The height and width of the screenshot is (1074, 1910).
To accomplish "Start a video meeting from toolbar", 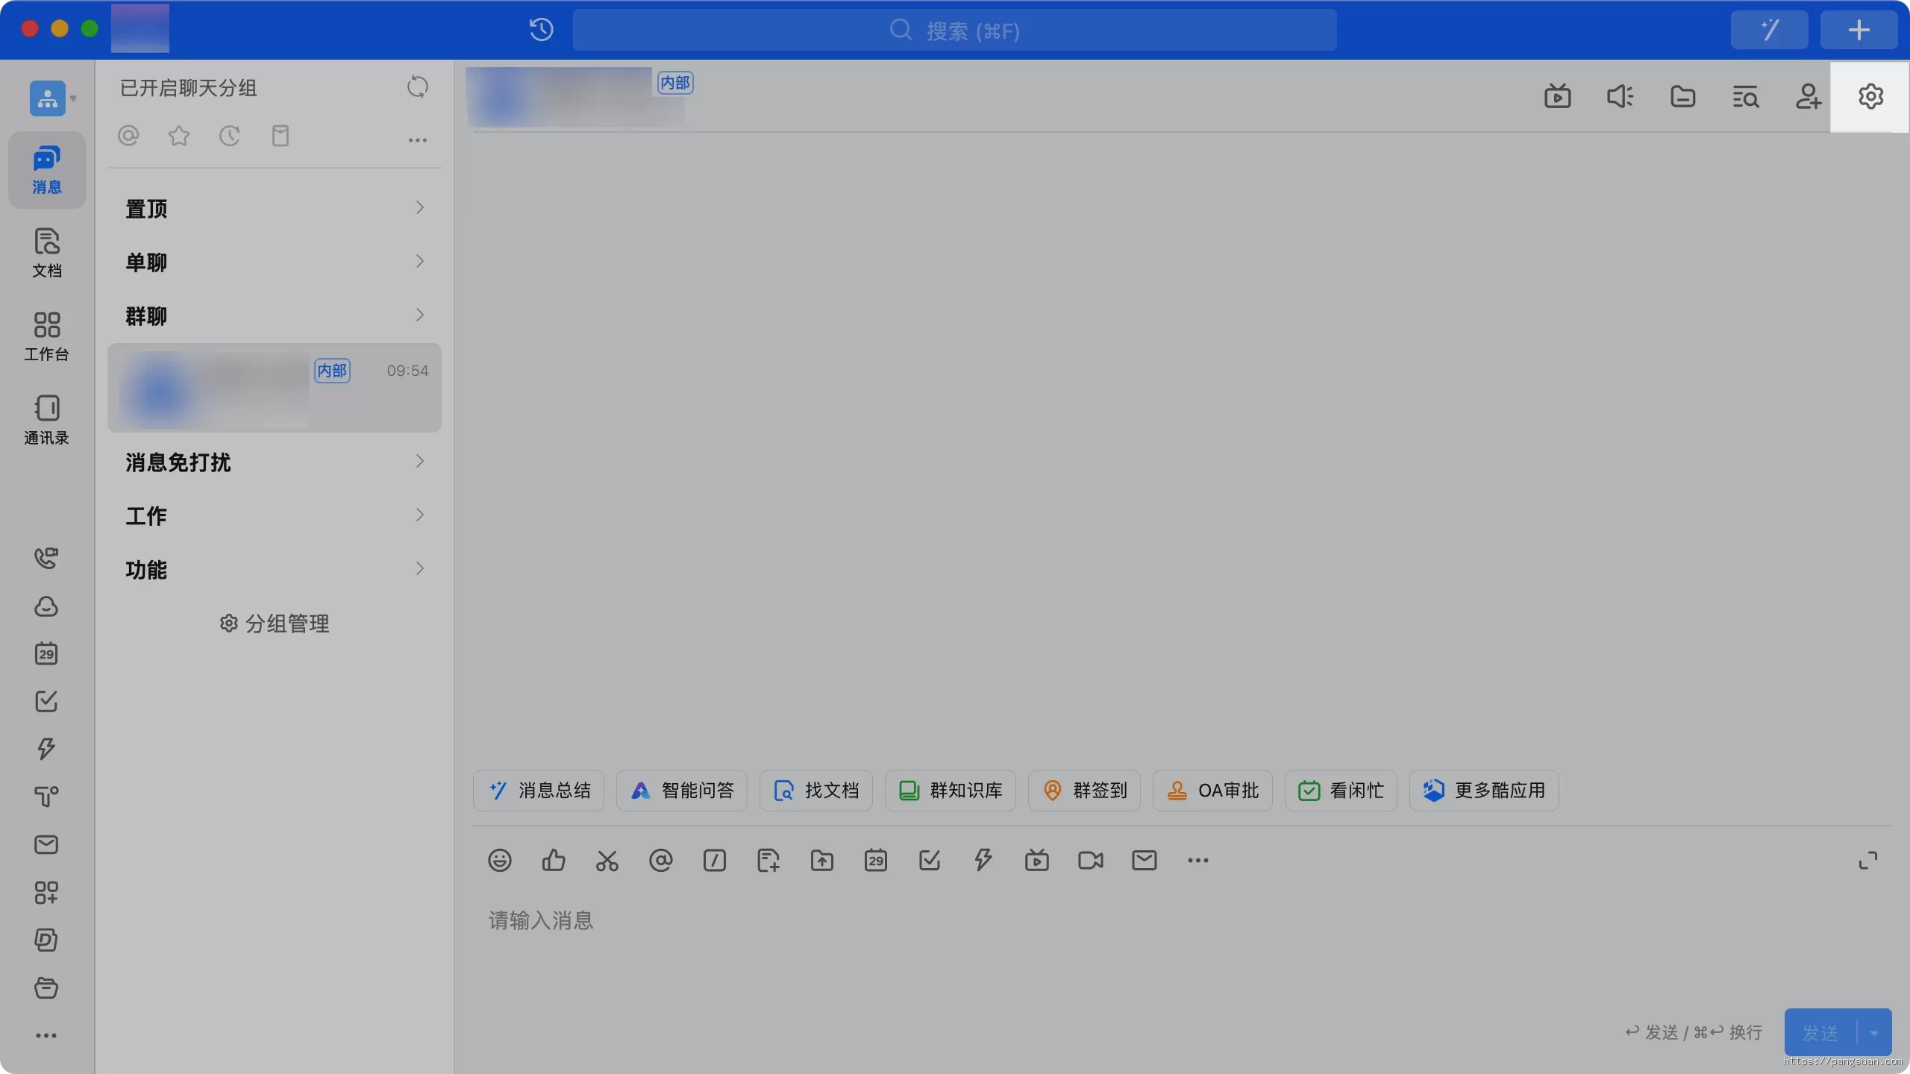I will coord(1090,861).
